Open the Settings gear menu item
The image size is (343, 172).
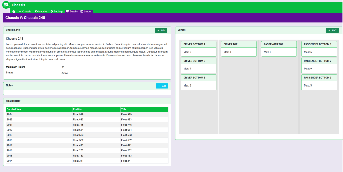tap(52, 11)
